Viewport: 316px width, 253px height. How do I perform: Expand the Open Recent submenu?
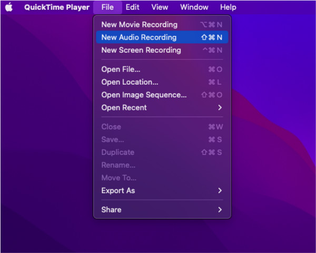[162, 108]
